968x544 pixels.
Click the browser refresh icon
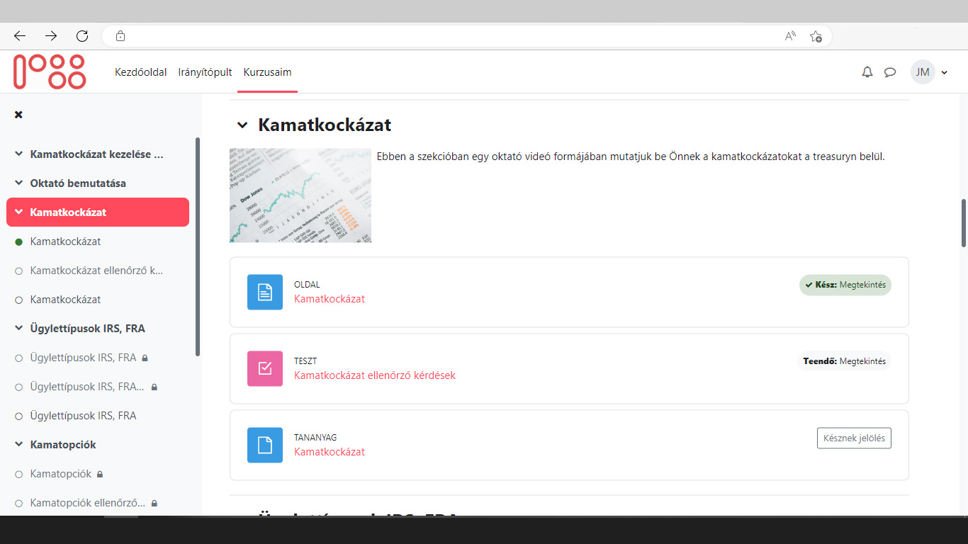pyautogui.click(x=82, y=35)
